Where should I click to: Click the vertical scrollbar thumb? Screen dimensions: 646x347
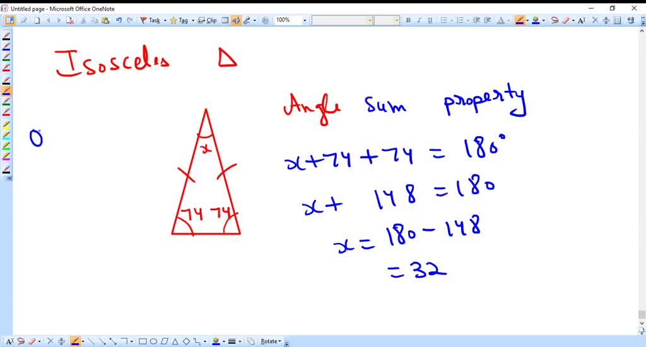(x=642, y=314)
